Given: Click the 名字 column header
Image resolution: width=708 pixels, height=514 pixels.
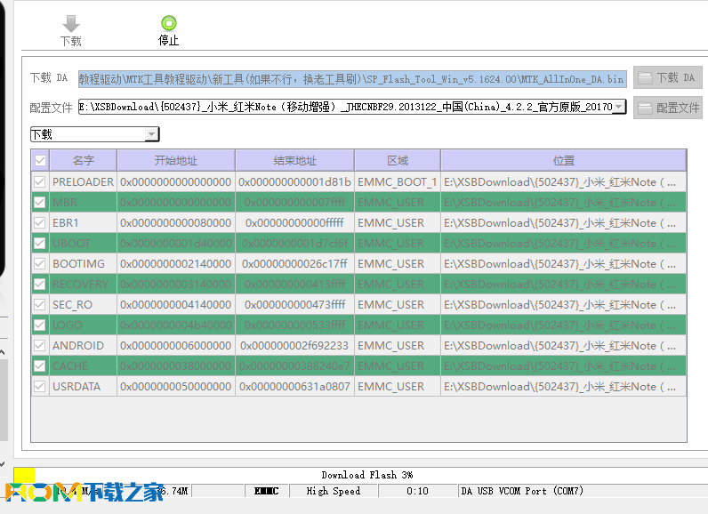Looking at the screenshot, I should click(83, 161).
